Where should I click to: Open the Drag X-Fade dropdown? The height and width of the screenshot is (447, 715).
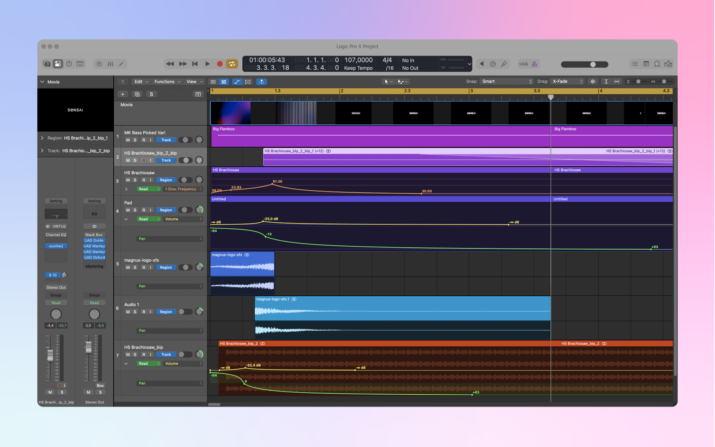coord(568,82)
